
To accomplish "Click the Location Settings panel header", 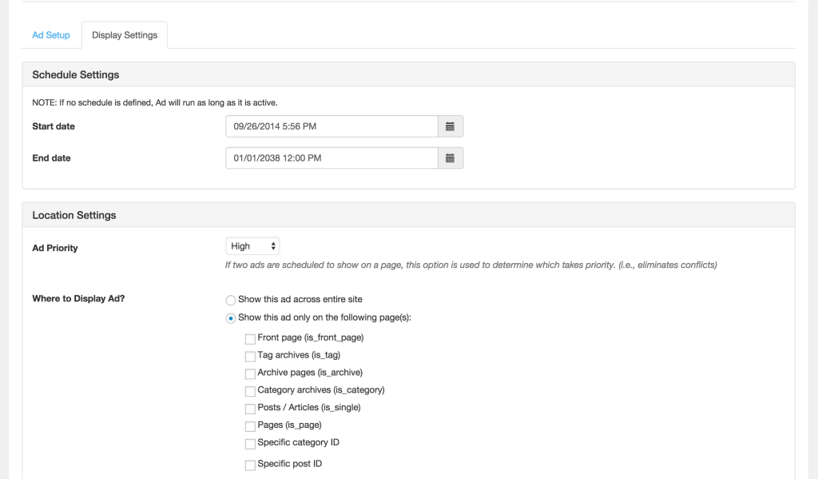I will pos(74,215).
